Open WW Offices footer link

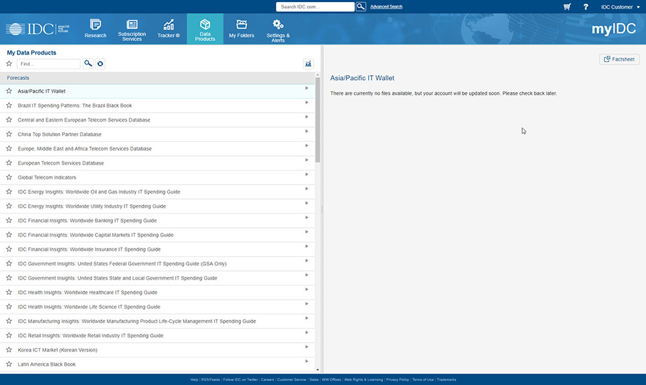tap(331, 380)
